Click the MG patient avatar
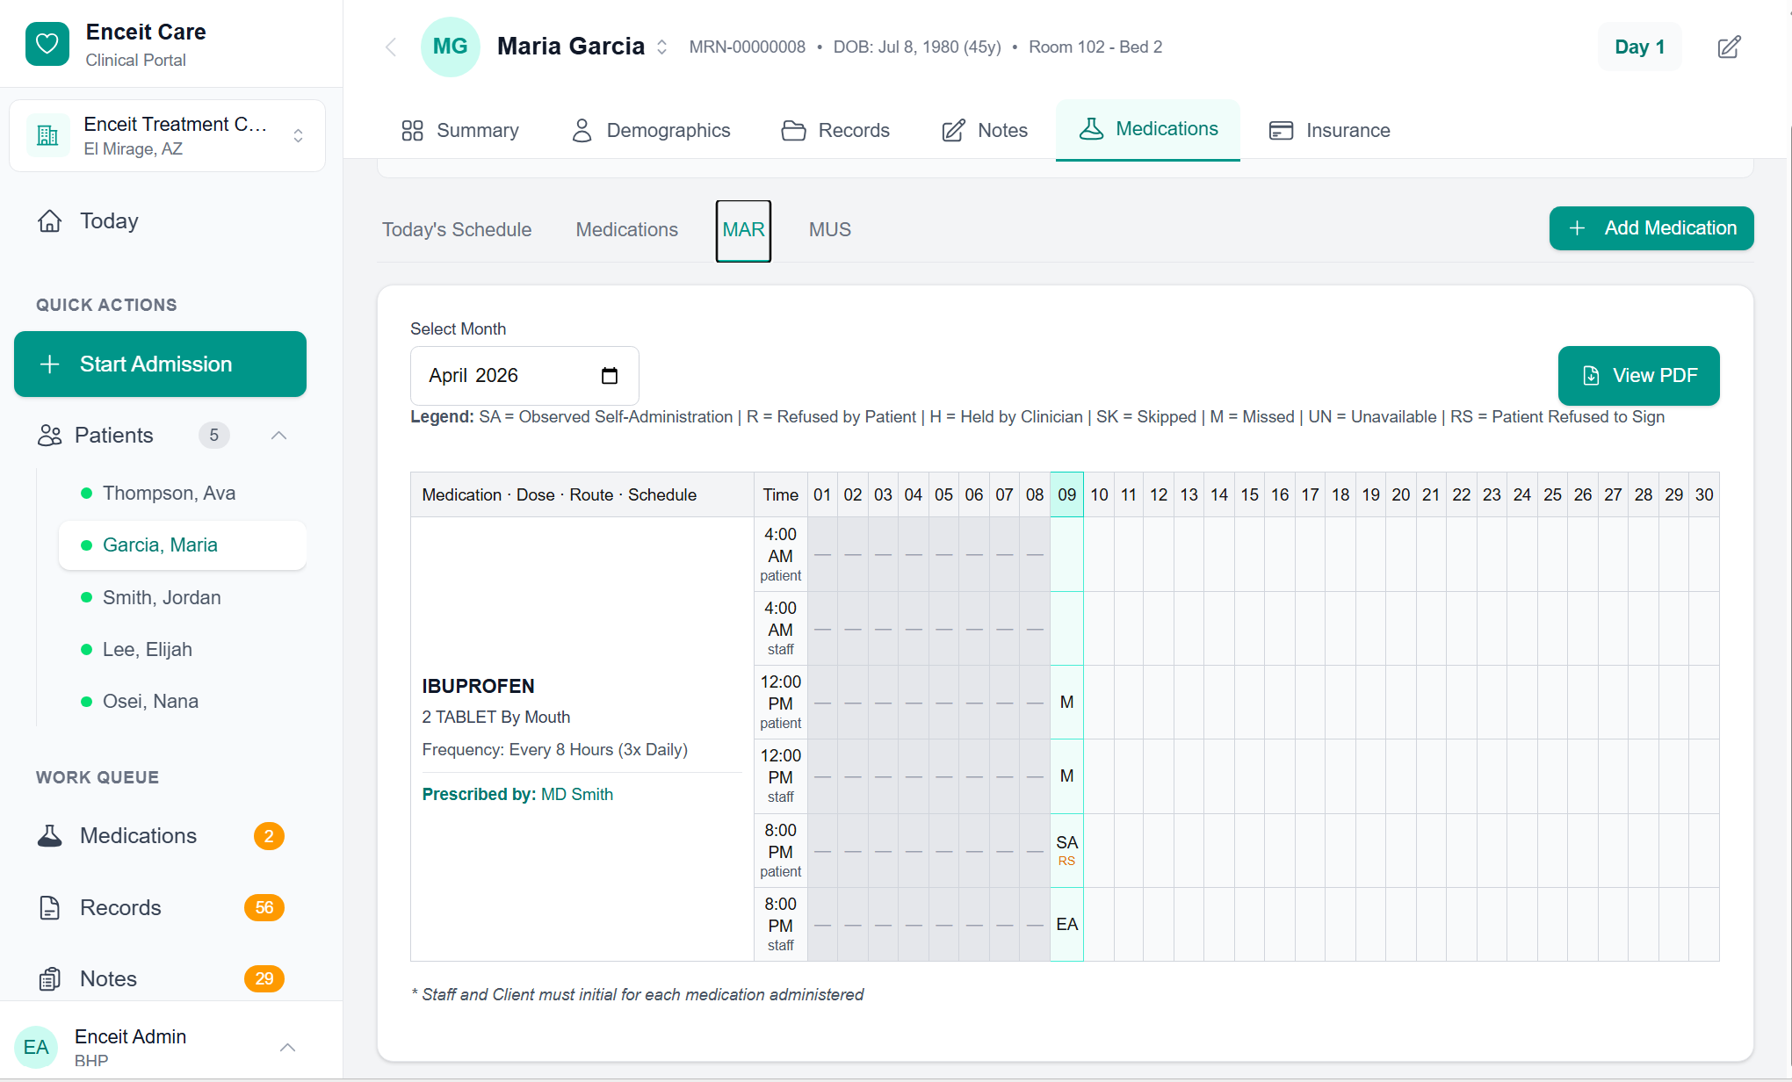The height and width of the screenshot is (1082, 1792). [451, 47]
